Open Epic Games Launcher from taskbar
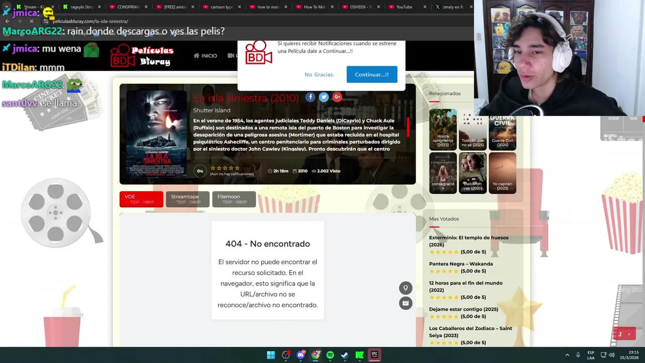Screen dimensions: 645x363 (x=374, y=355)
